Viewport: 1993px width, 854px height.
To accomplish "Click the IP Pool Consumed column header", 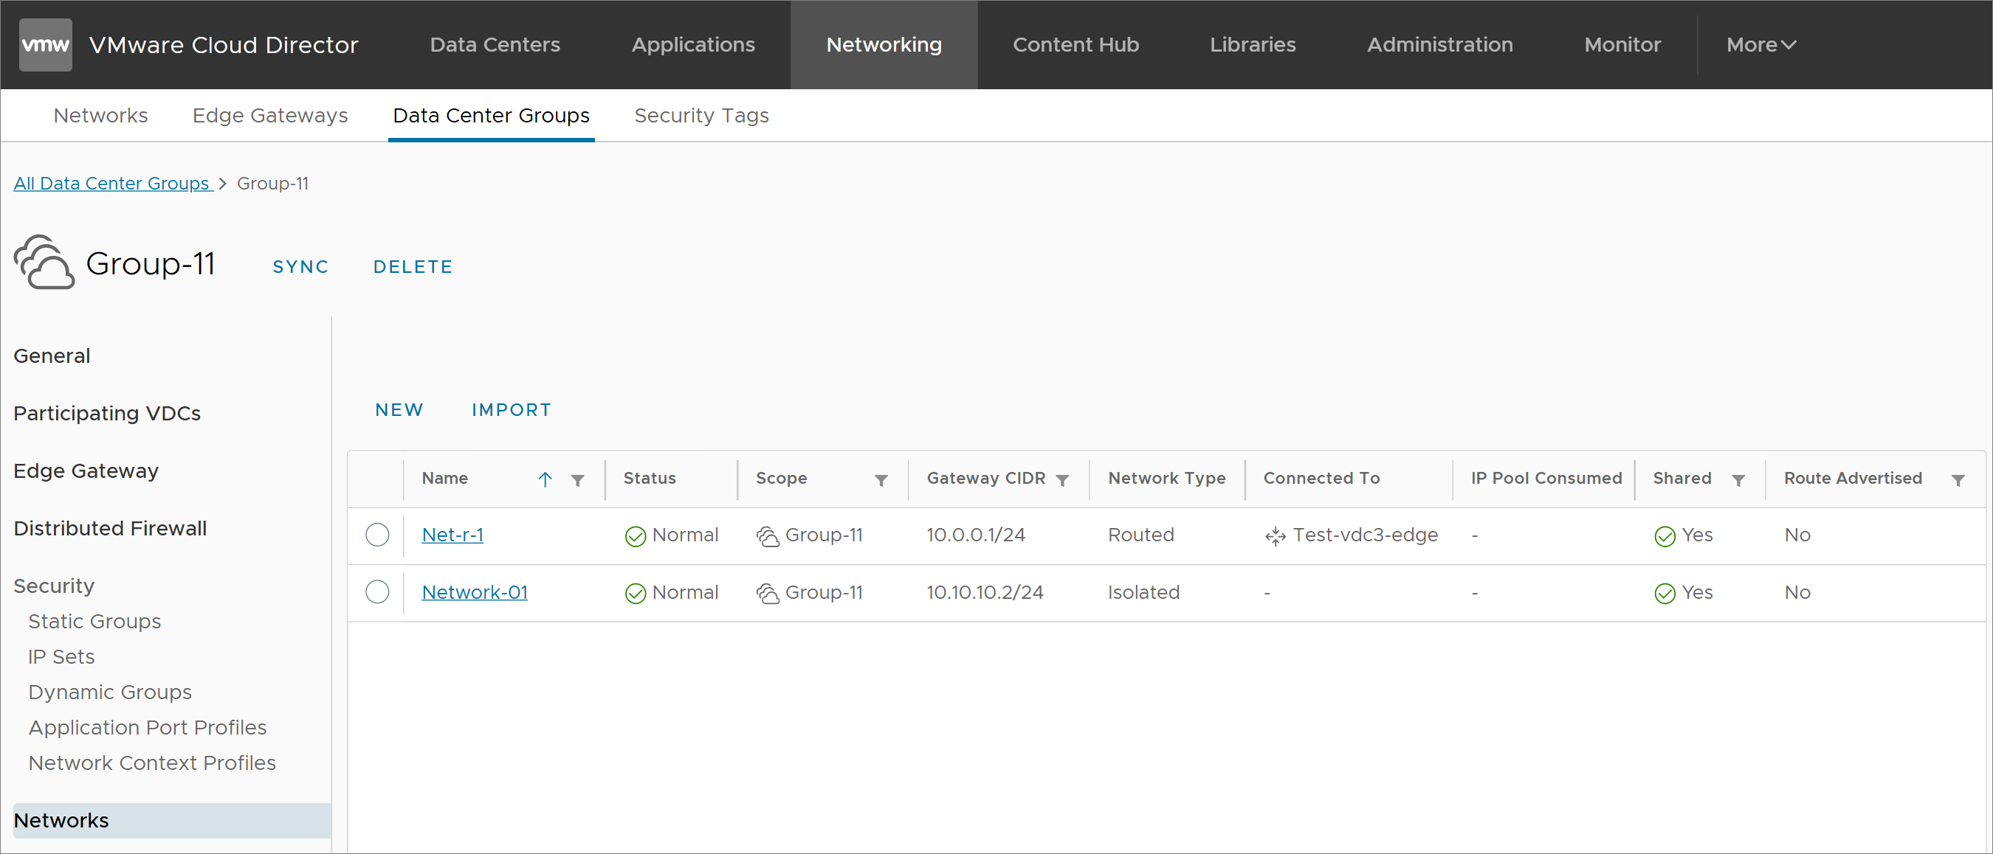I will (1546, 479).
